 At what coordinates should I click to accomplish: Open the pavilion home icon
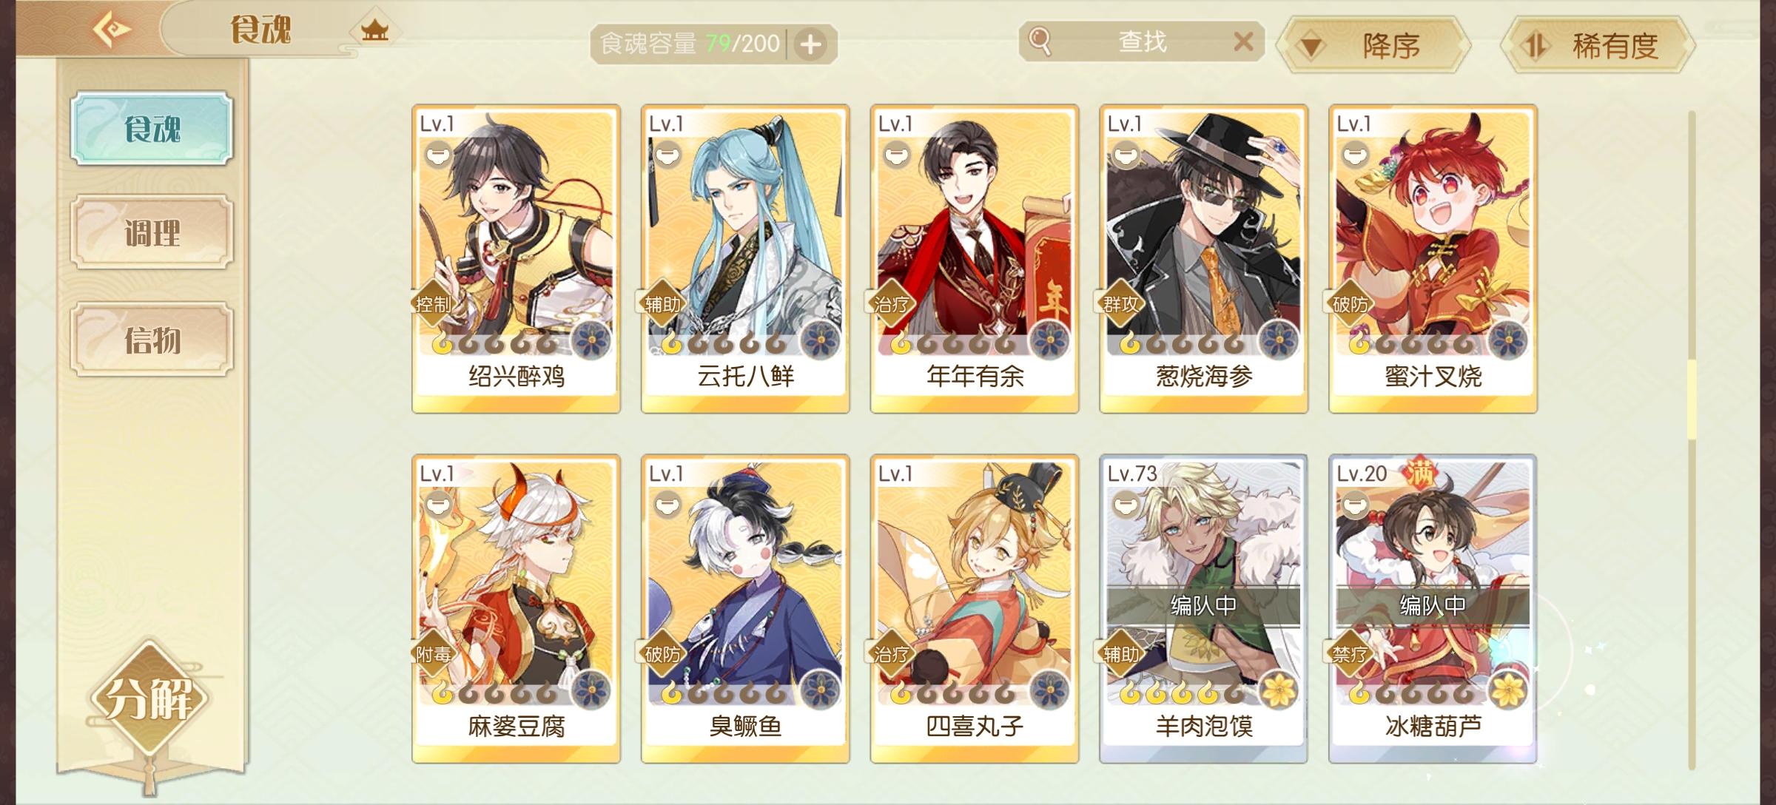point(374,31)
